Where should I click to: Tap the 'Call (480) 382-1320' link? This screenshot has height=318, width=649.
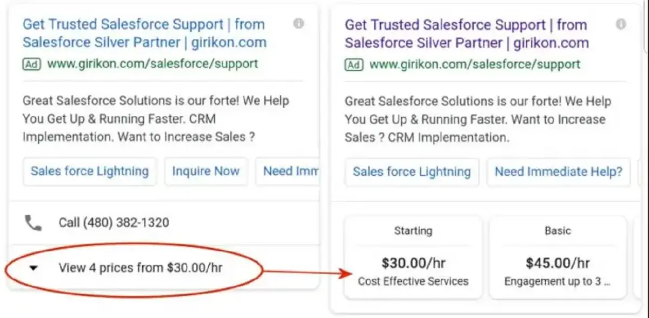[114, 222]
